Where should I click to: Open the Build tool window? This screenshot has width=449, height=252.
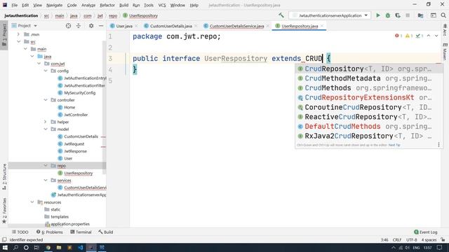point(106,232)
